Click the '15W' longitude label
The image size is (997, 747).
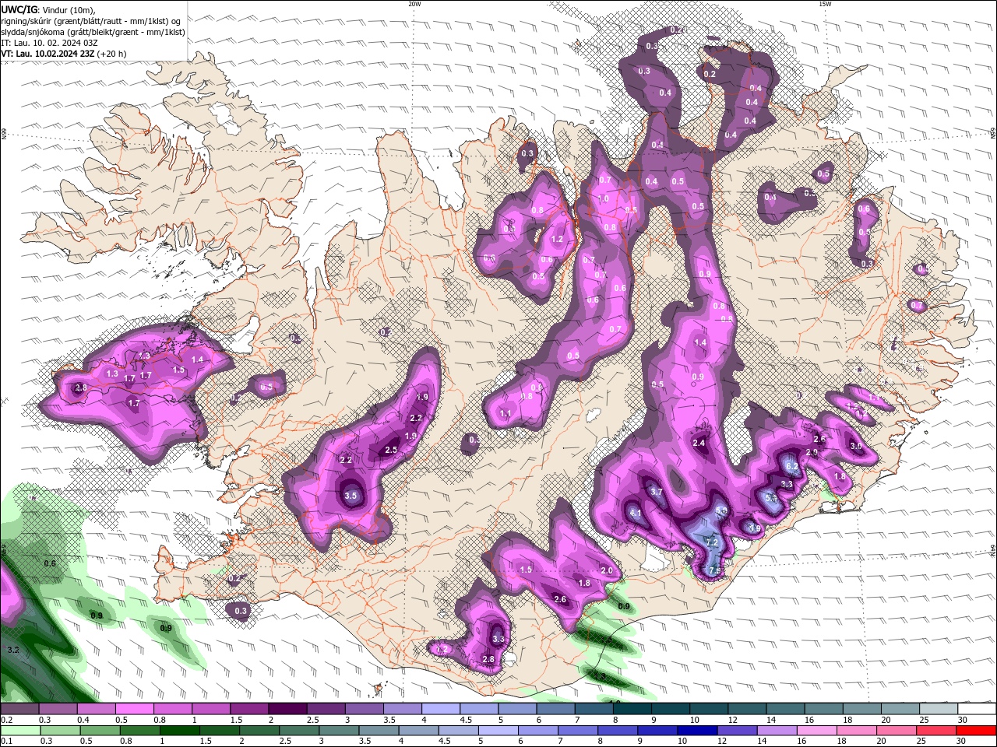825,4
